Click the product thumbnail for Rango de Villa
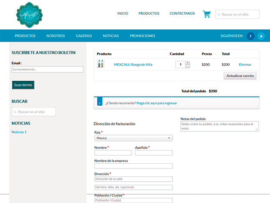 tap(101, 64)
